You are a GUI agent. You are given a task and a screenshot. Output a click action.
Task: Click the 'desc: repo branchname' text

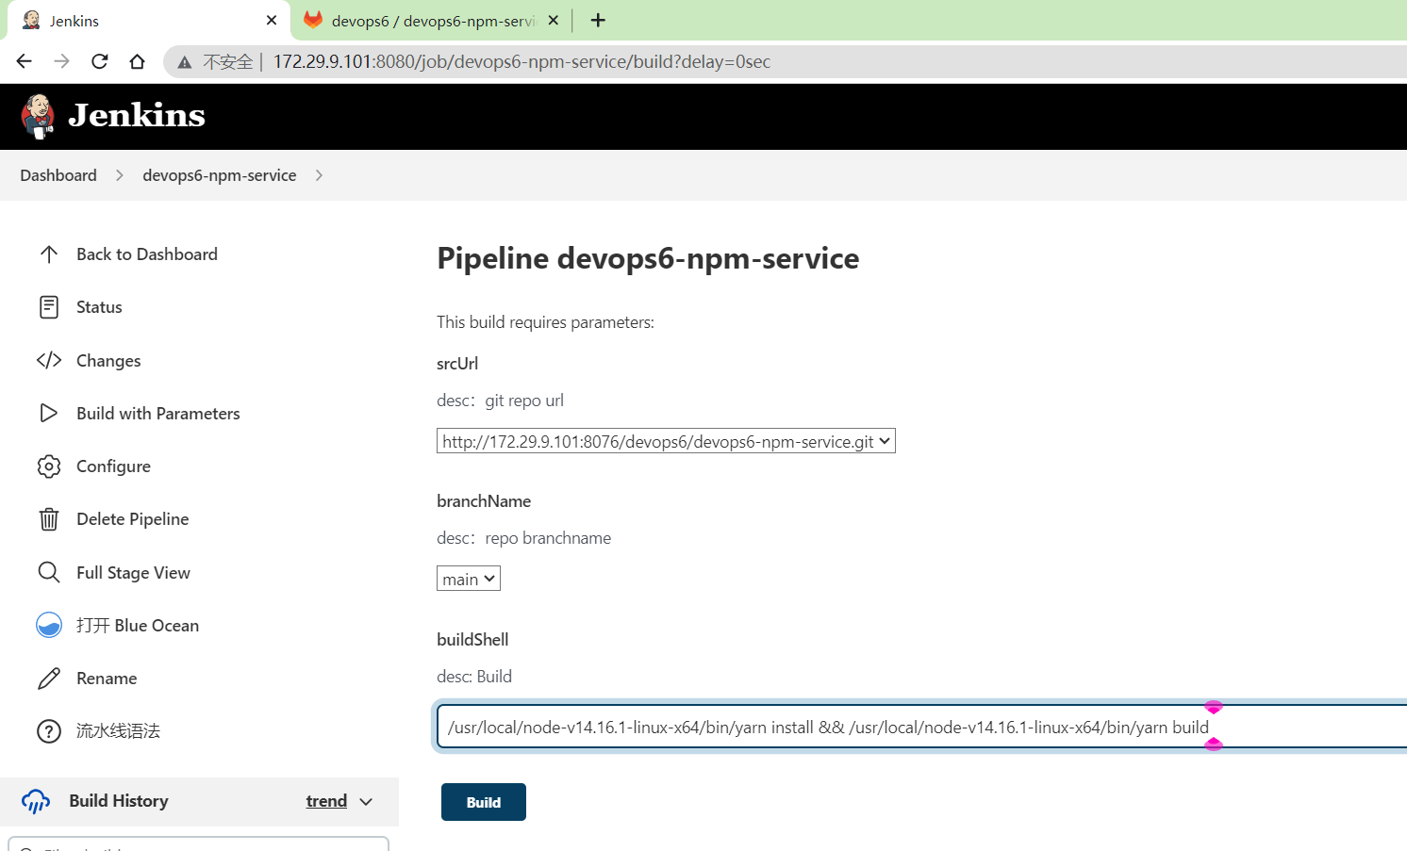click(x=523, y=538)
